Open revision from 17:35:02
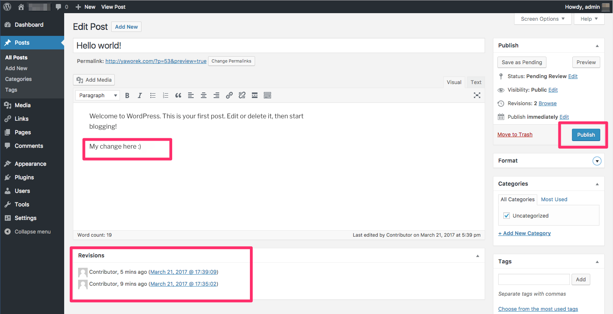The height and width of the screenshot is (314, 613). click(183, 284)
